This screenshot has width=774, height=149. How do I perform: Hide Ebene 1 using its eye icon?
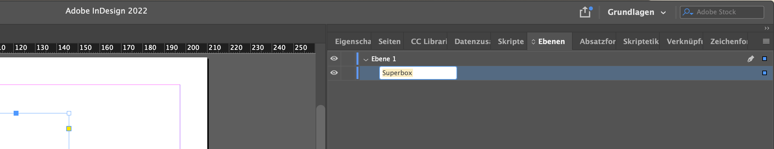pyautogui.click(x=334, y=59)
